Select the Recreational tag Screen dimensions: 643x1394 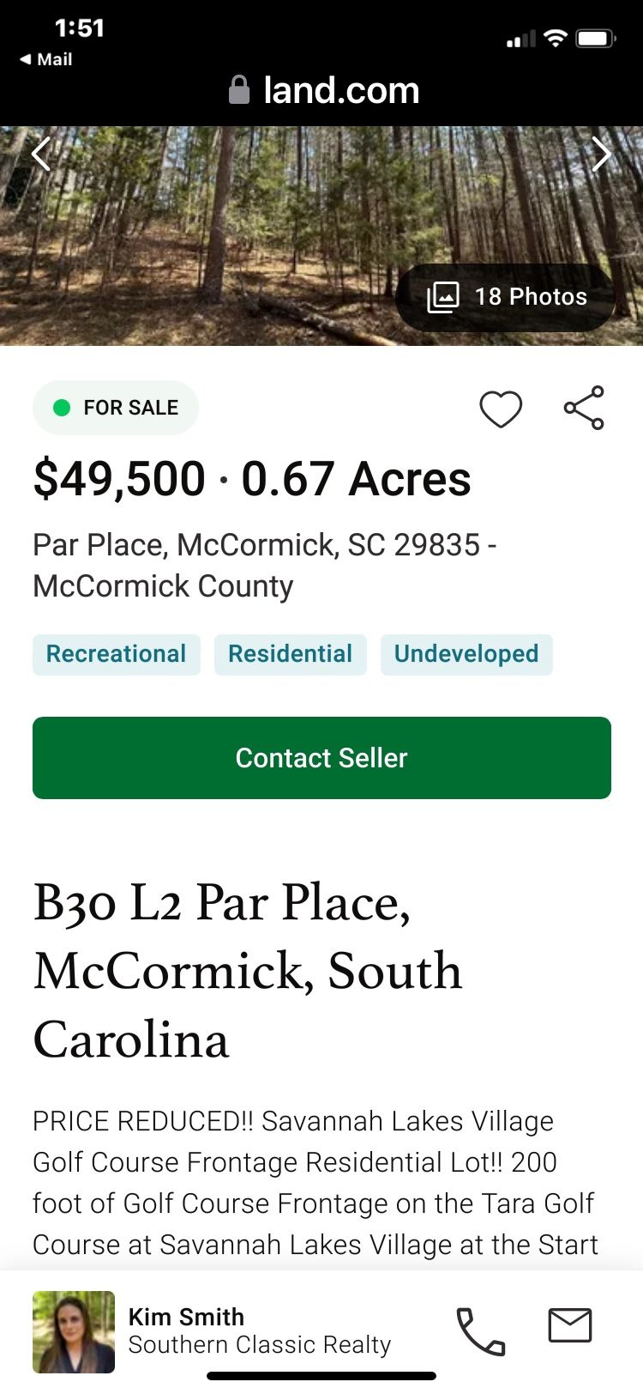(x=117, y=654)
